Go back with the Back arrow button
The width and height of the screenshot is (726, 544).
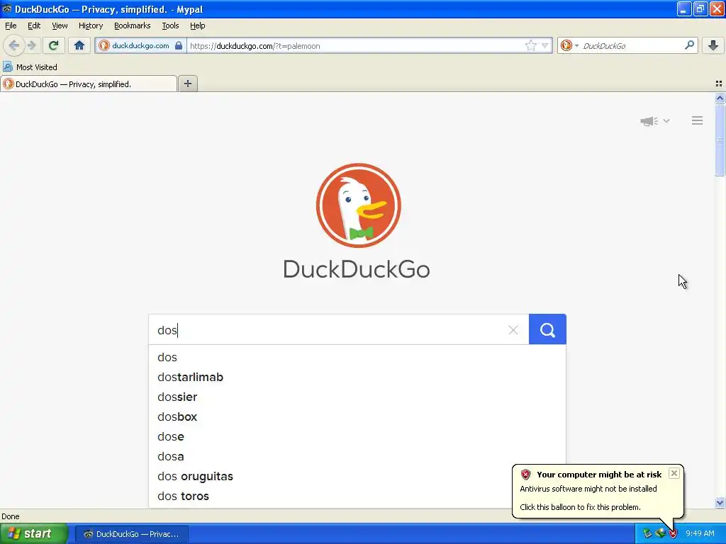(x=14, y=45)
